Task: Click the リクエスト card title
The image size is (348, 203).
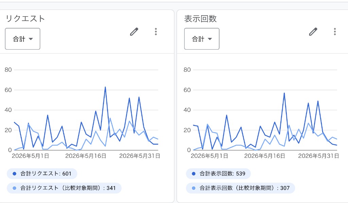Action: tap(25, 19)
